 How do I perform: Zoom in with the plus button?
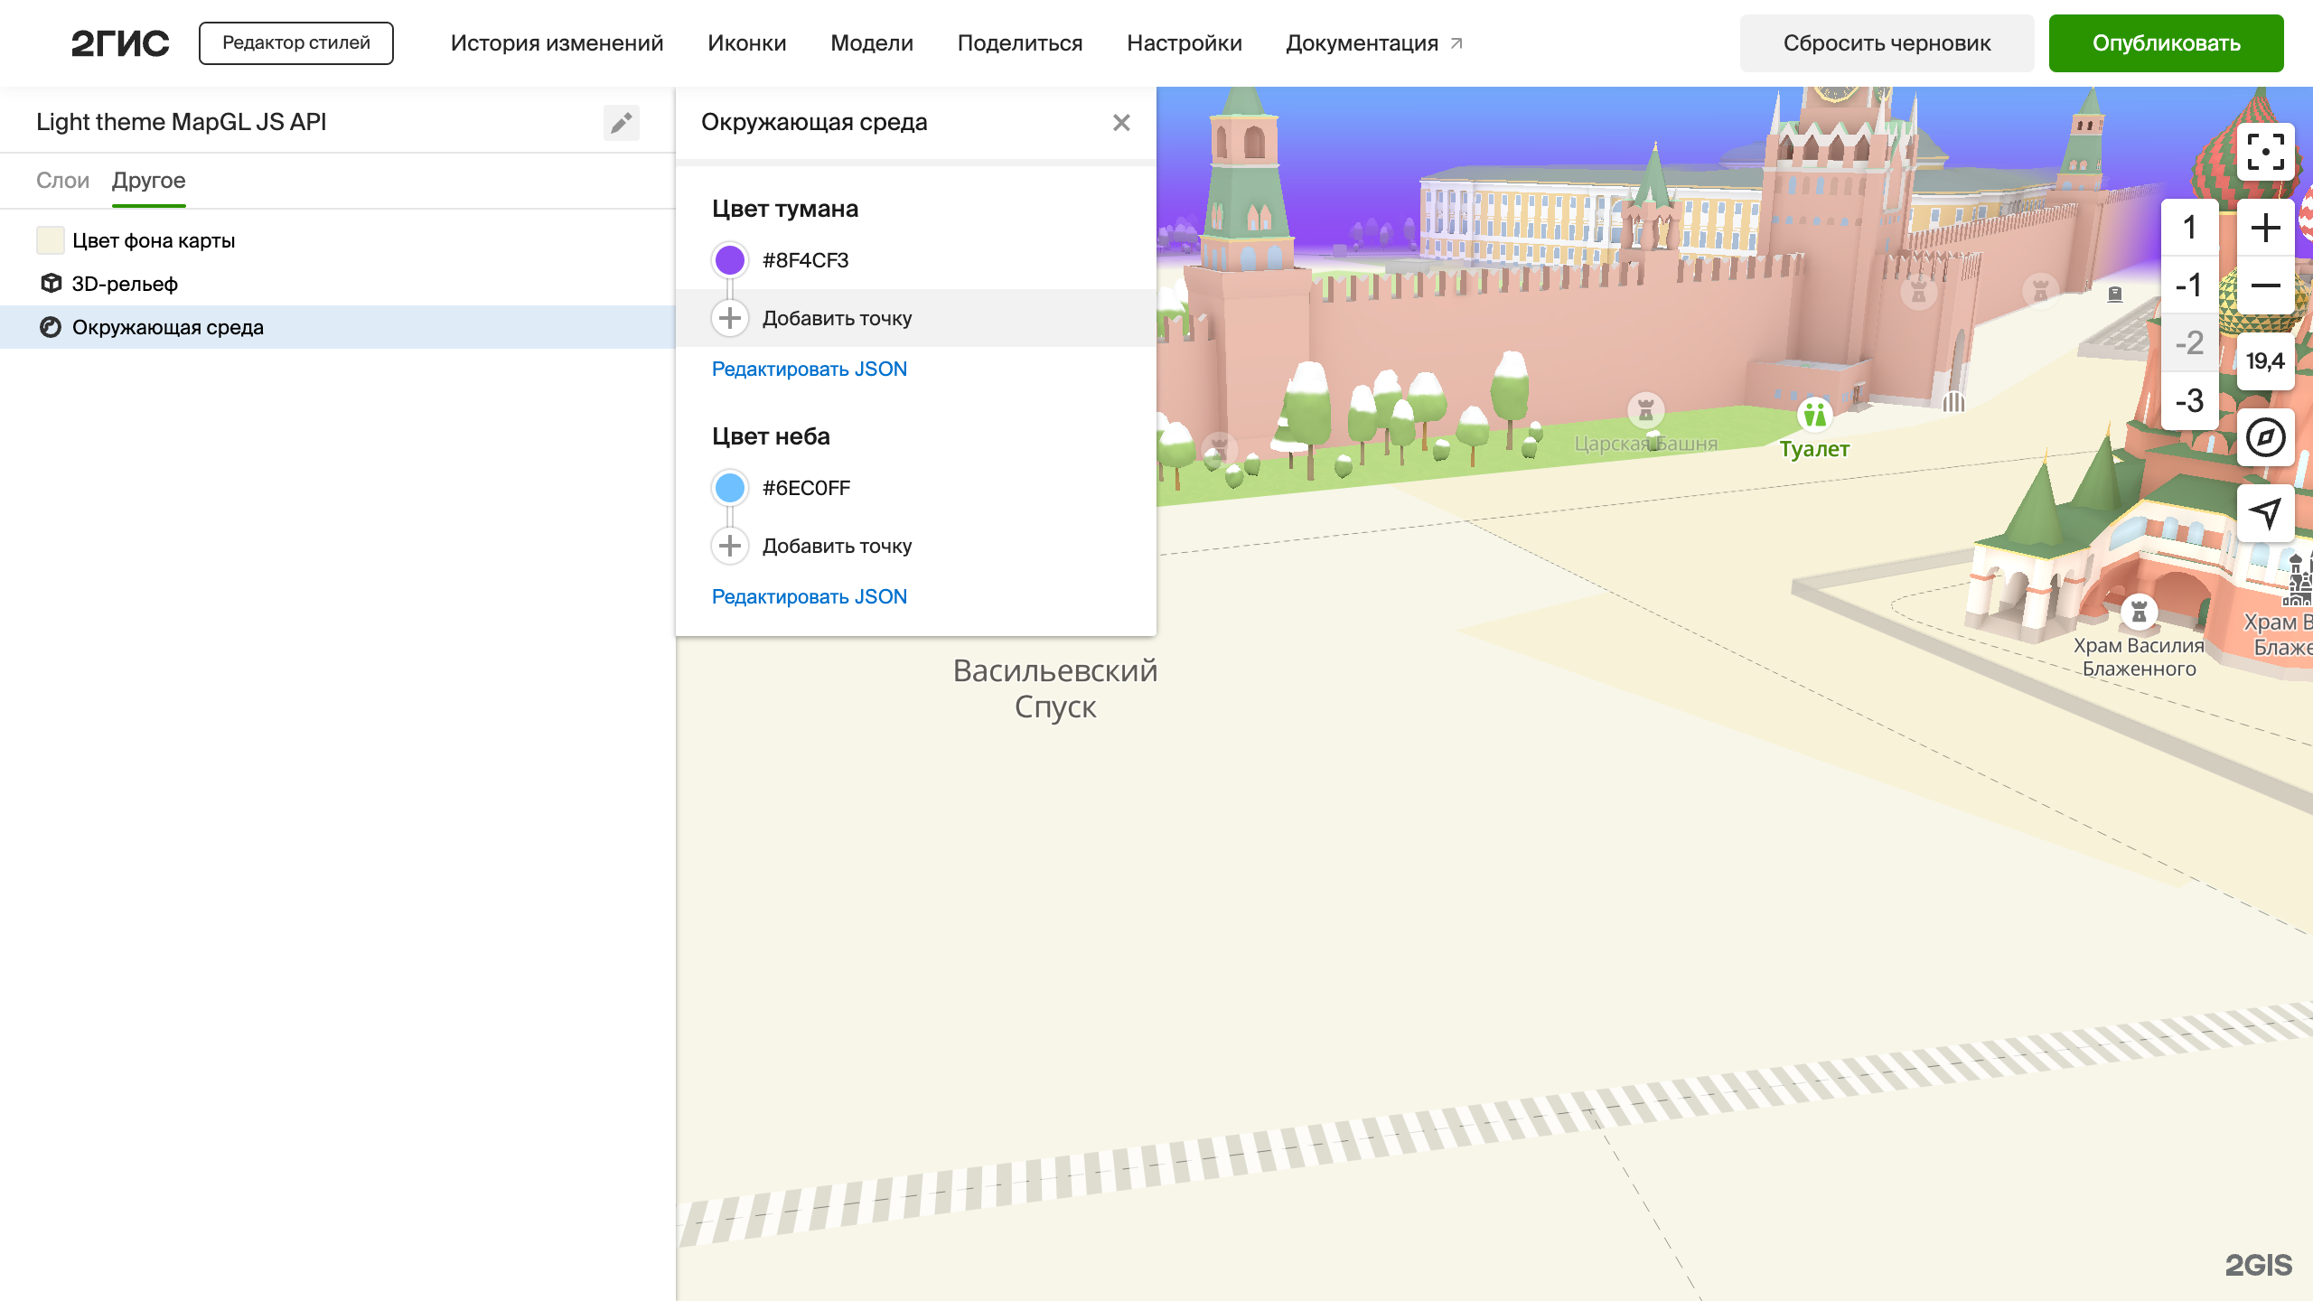pyautogui.click(x=2265, y=228)
